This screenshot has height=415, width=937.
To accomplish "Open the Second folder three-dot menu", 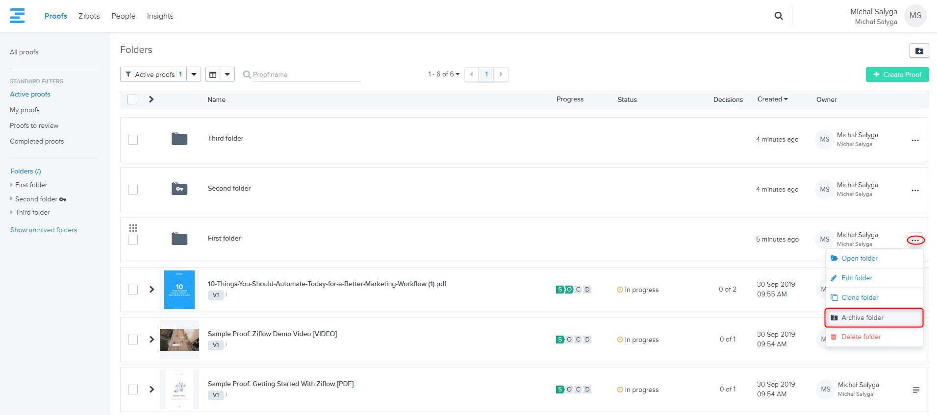I will click(x=914, y=191).
